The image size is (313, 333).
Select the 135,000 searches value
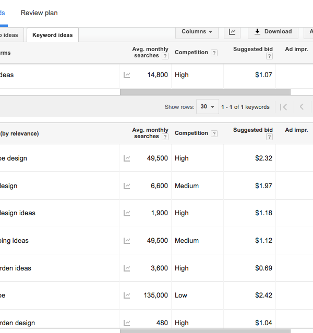tap(155, 295)
